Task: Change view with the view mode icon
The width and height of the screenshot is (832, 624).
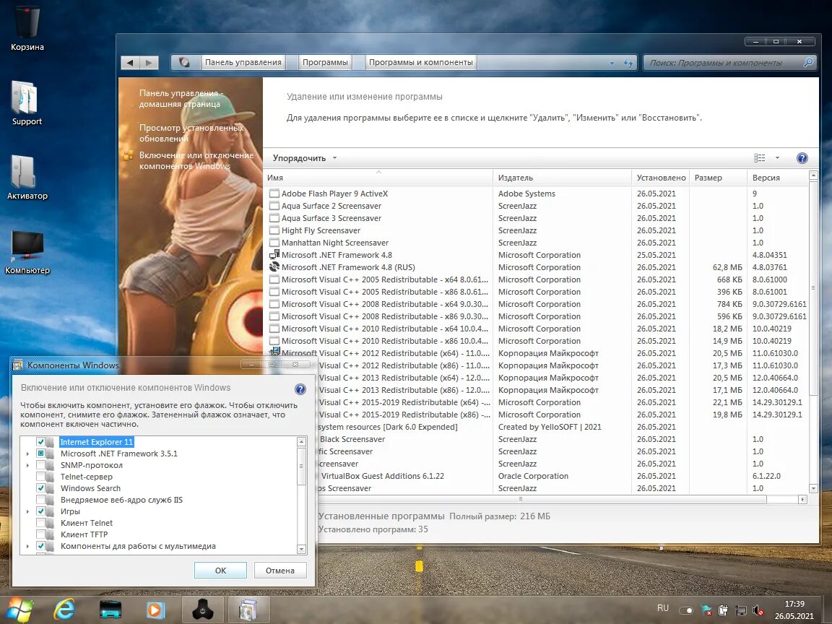Action: coord(759,157)
